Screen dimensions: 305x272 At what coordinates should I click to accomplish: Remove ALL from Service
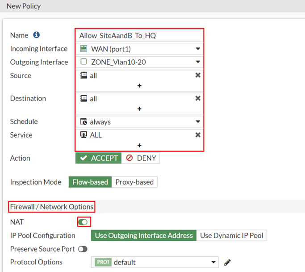198,135
